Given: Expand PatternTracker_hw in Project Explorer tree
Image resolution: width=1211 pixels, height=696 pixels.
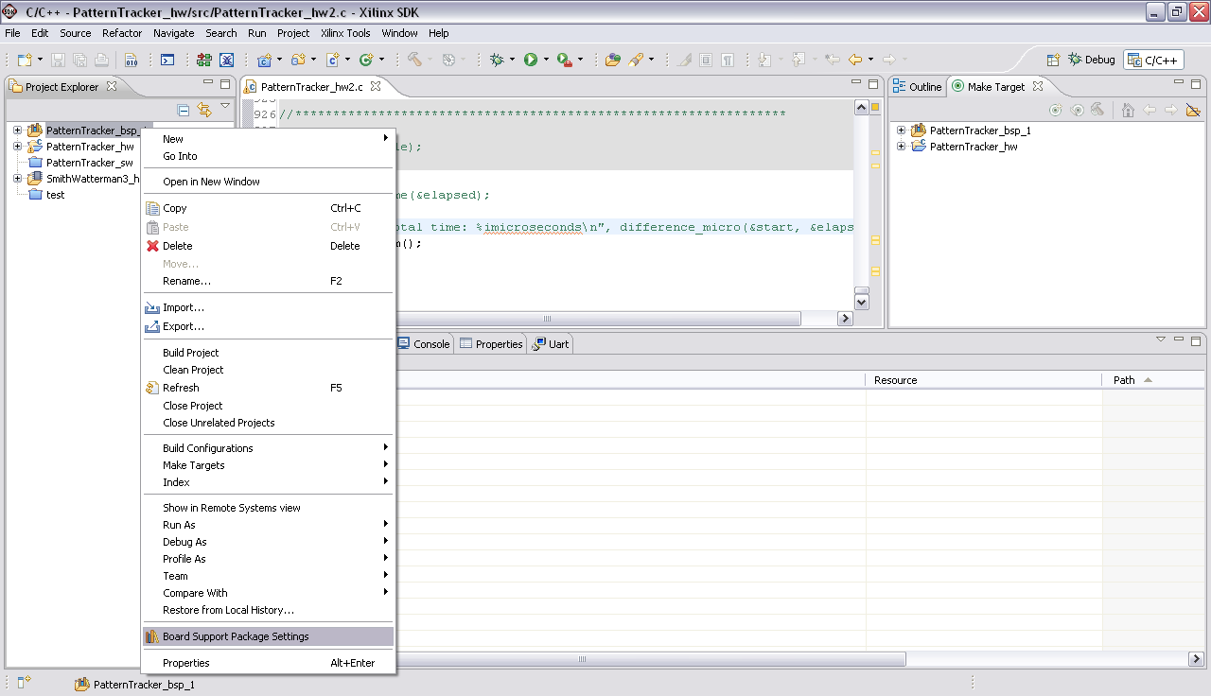Looking at the screenshot, I should point(17,147).
